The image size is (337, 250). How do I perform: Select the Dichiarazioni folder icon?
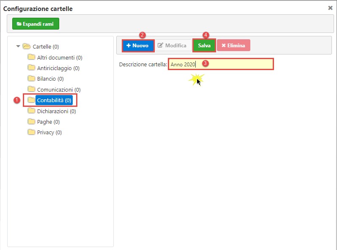31,111
